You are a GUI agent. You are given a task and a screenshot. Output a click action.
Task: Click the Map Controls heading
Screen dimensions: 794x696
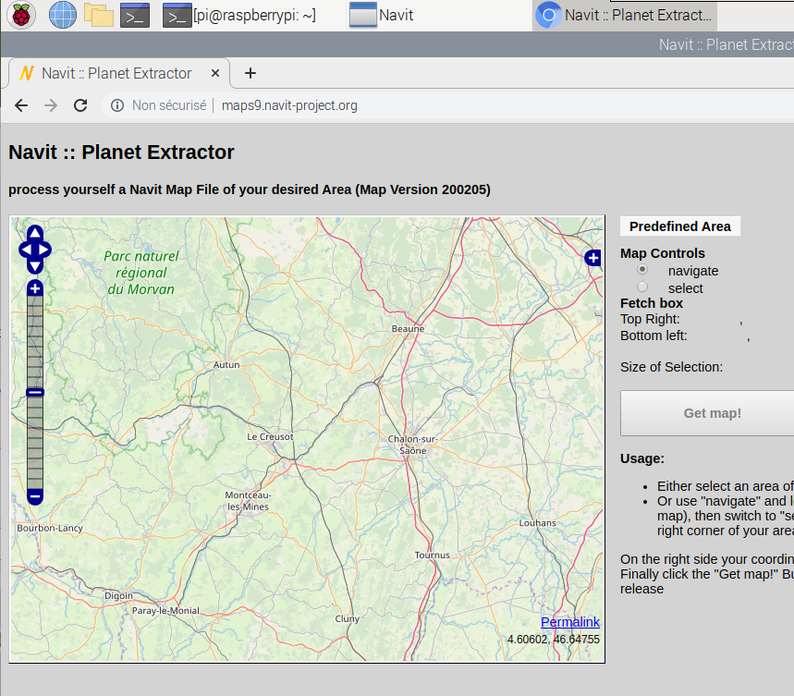pos(663,253)
